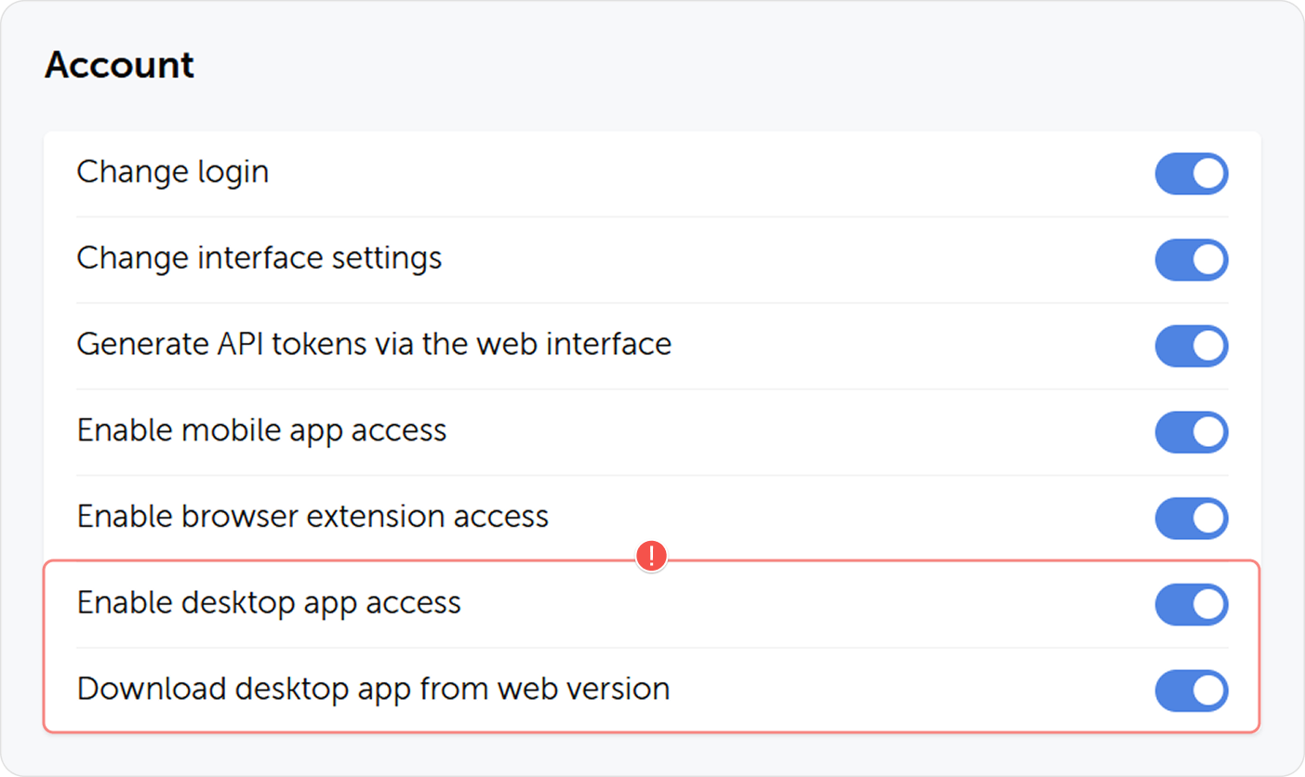Click the Change interface settings row text
1305x777 pixels.
259,259
